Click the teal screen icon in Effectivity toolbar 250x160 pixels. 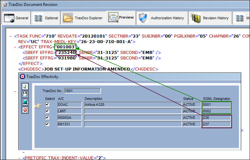point(25,102)
